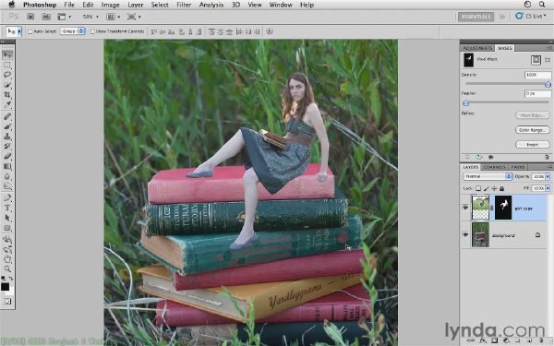Select the Zoom tool in toolbox

7,269
